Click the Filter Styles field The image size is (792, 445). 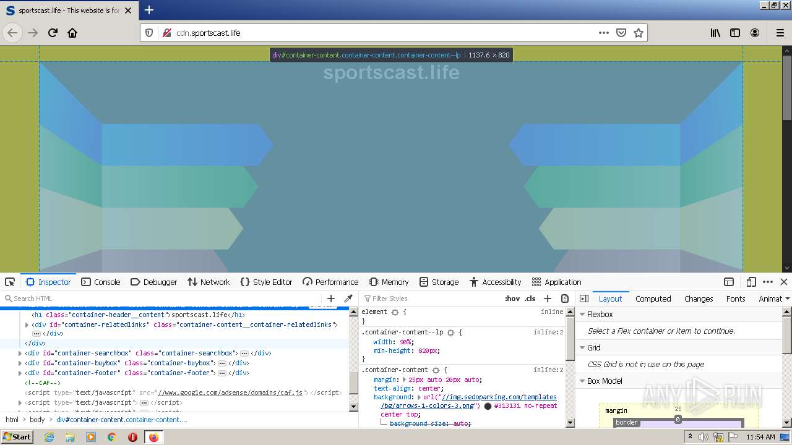[x=431, y=299]
